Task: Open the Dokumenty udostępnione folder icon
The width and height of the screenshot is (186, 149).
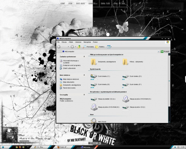Action: click(x=93, y=62)
